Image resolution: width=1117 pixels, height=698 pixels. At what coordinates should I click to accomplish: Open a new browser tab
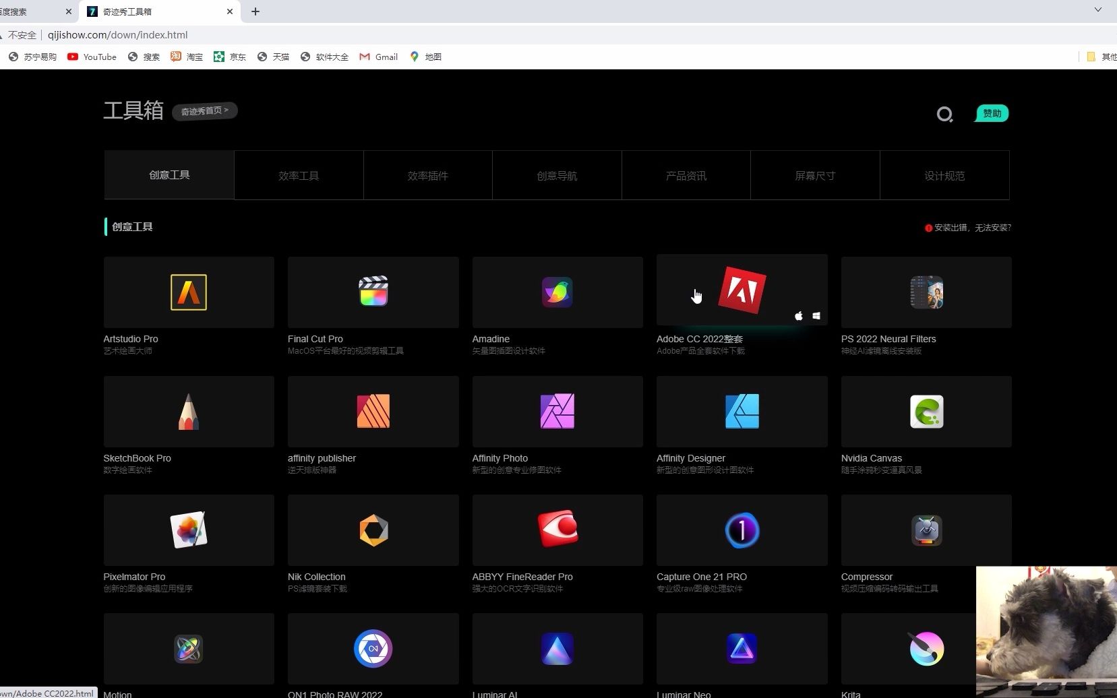coord(255,11)
